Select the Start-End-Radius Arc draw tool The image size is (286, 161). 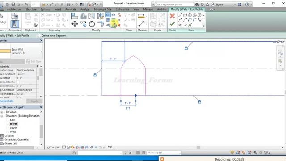(180, 20)
